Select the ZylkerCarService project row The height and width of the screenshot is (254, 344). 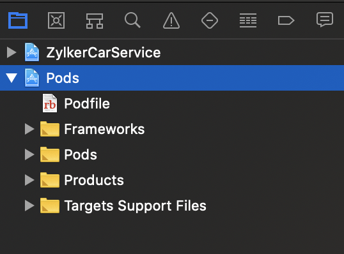click(172, 52)
